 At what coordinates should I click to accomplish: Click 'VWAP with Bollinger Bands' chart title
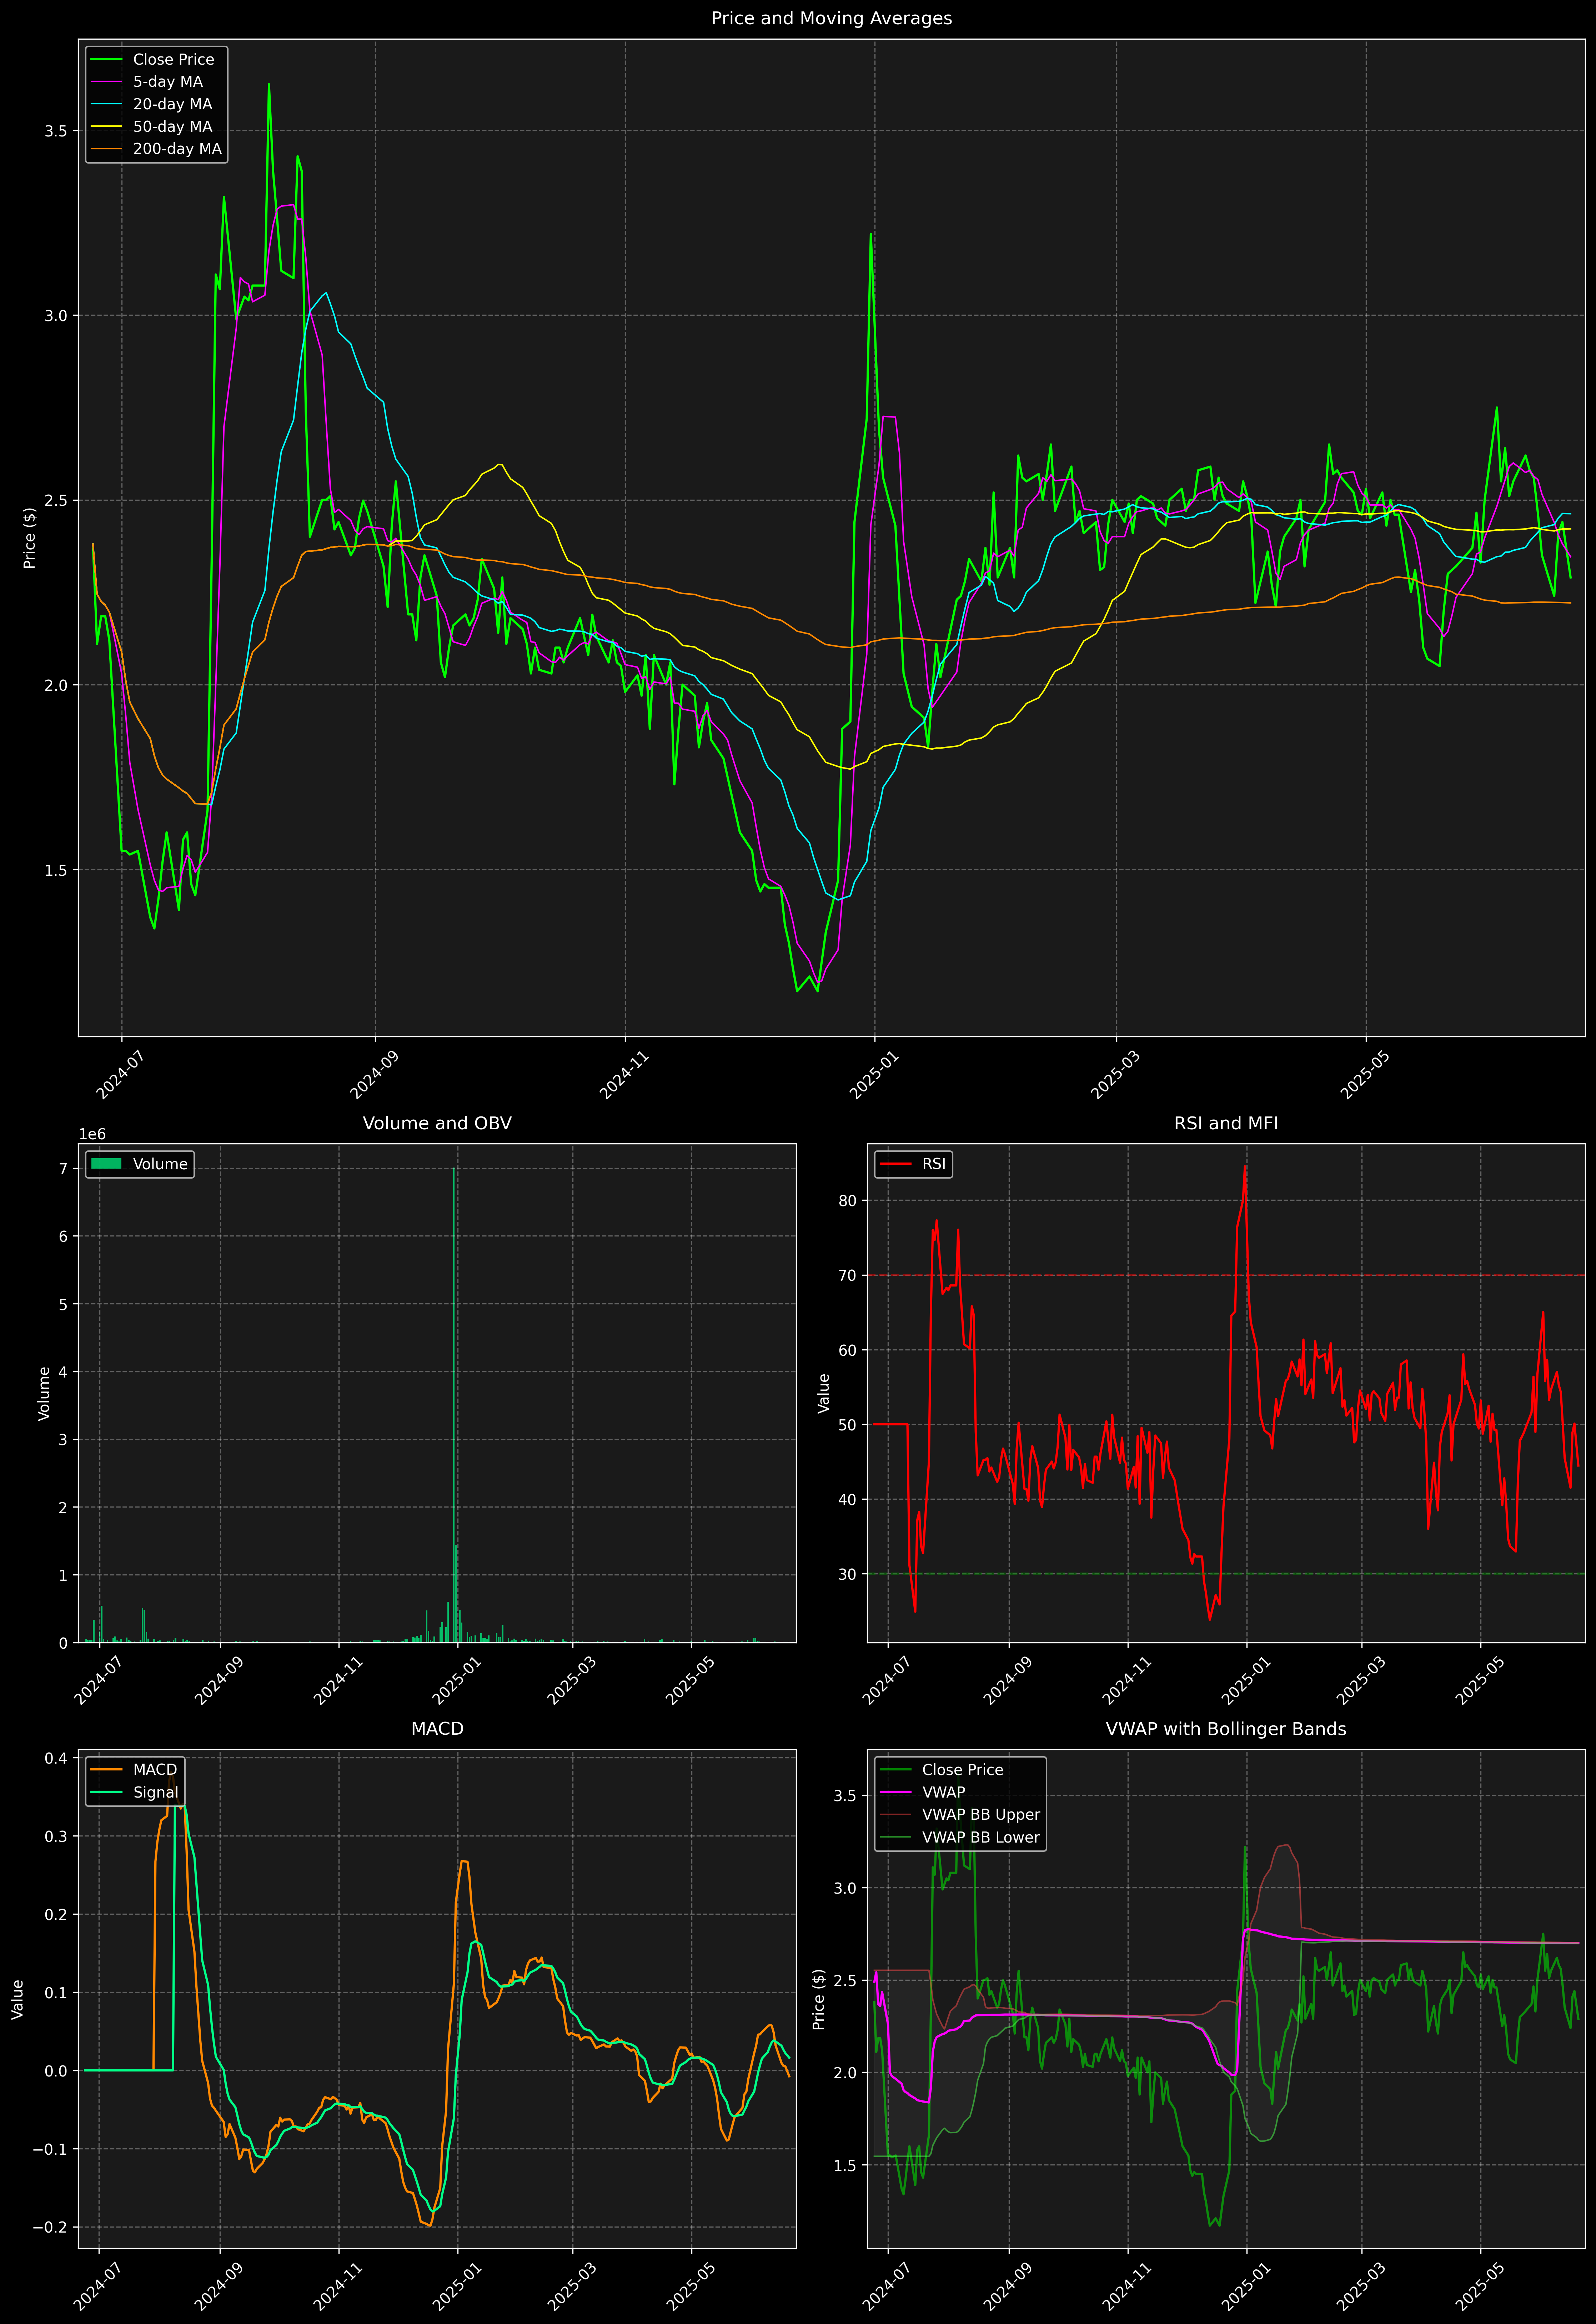pos(1226,1729)
